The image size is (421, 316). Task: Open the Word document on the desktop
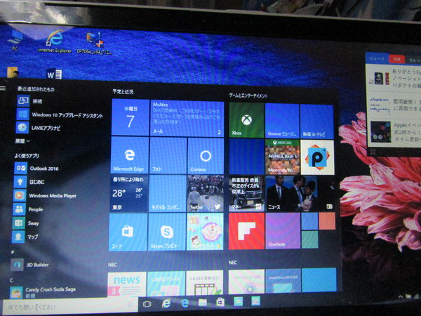point(55,74)
